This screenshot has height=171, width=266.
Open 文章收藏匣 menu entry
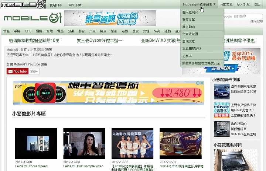[202, 34]
